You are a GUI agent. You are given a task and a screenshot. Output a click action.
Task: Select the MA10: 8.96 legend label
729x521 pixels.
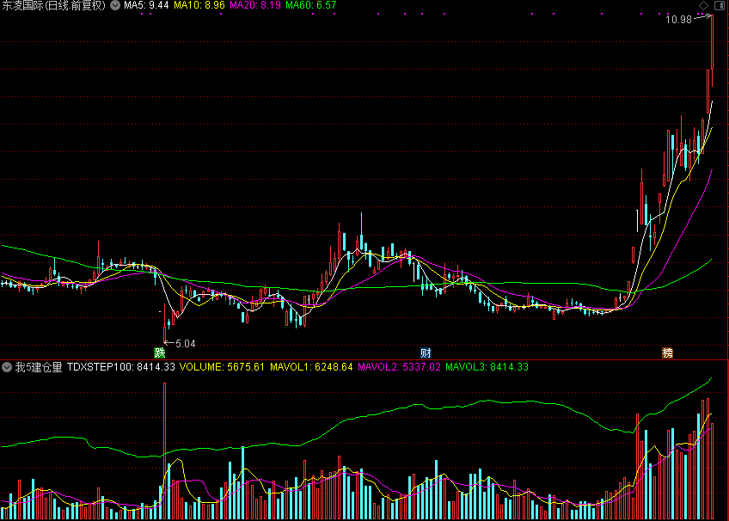pos(199,5)
